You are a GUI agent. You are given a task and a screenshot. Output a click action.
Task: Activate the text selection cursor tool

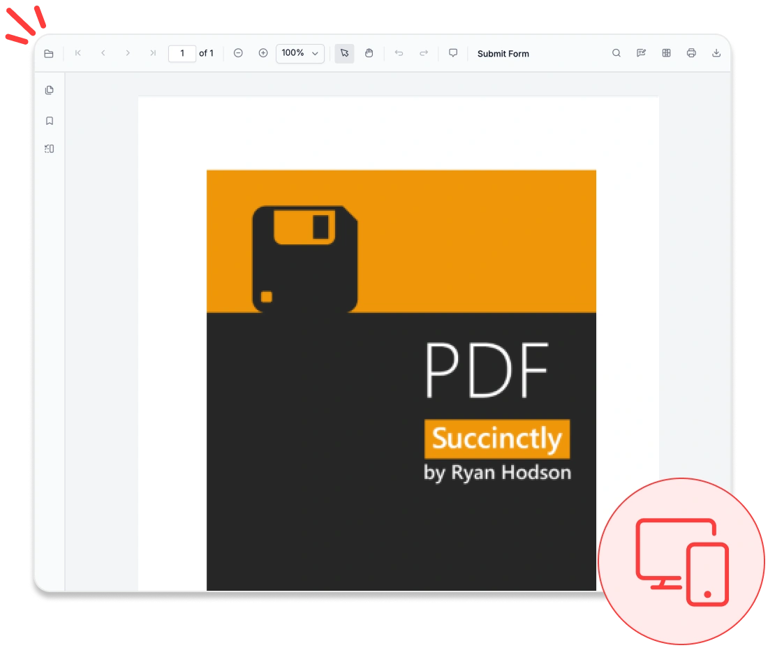[344, 53]
